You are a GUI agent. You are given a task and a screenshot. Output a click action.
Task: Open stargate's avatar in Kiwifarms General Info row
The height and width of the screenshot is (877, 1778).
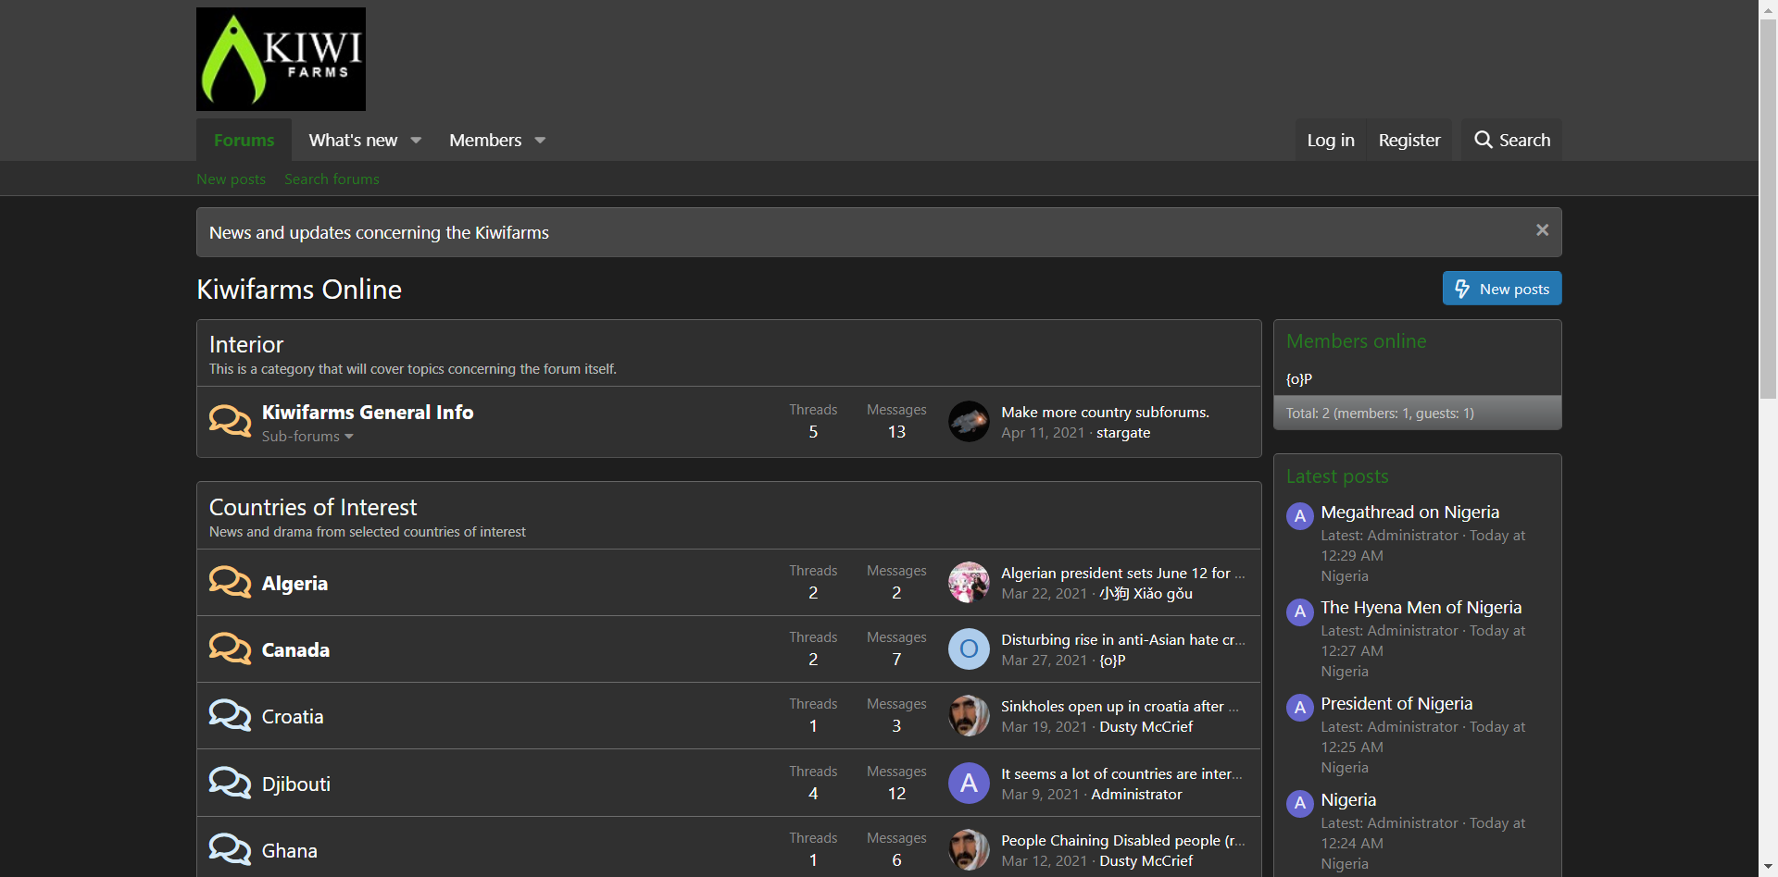pyautogui.click(x=969, y=421)
